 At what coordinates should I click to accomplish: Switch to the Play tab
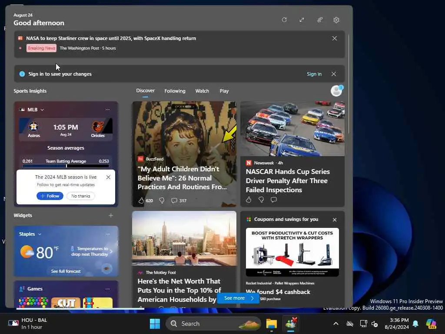coord(224,91)
